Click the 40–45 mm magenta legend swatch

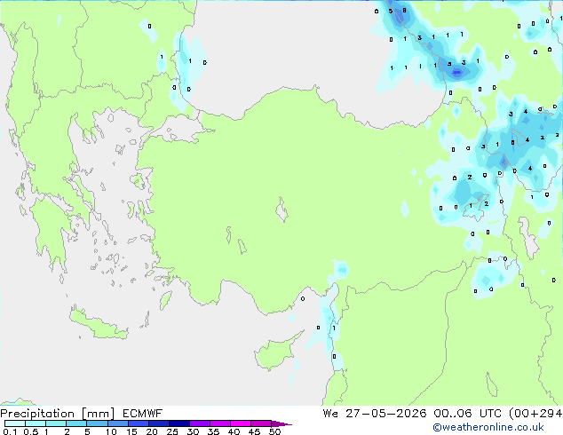tap(241, 423)
